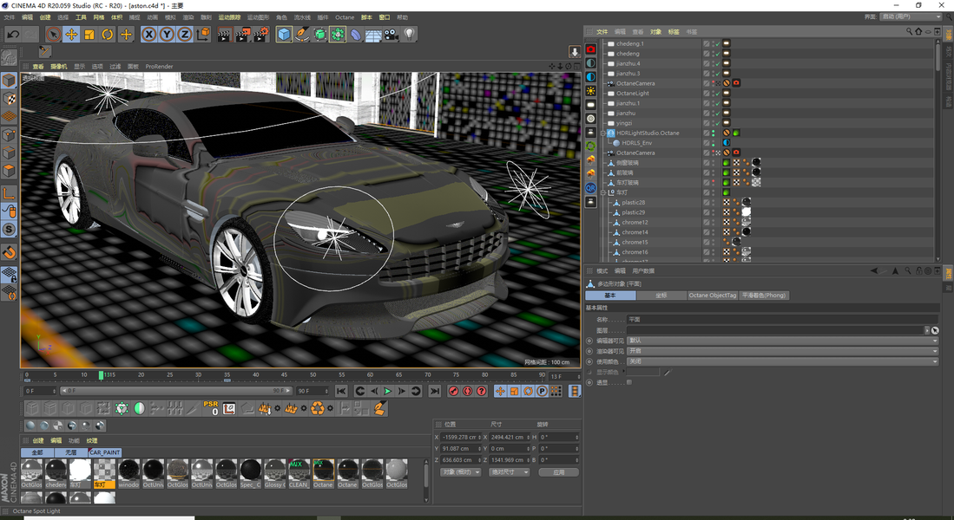
Task: Toggle visibility dots of HDRLS_Env
Action: click(x=714, y=143)
